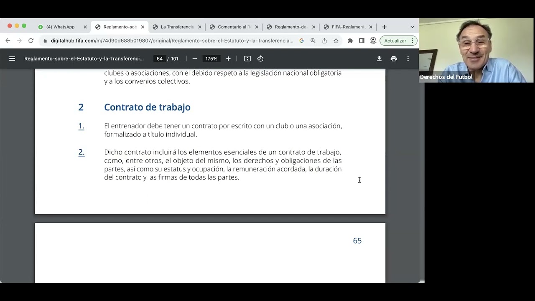Click the article number 1. link
This screenshot has height=301, width=535.
(81, 126)
